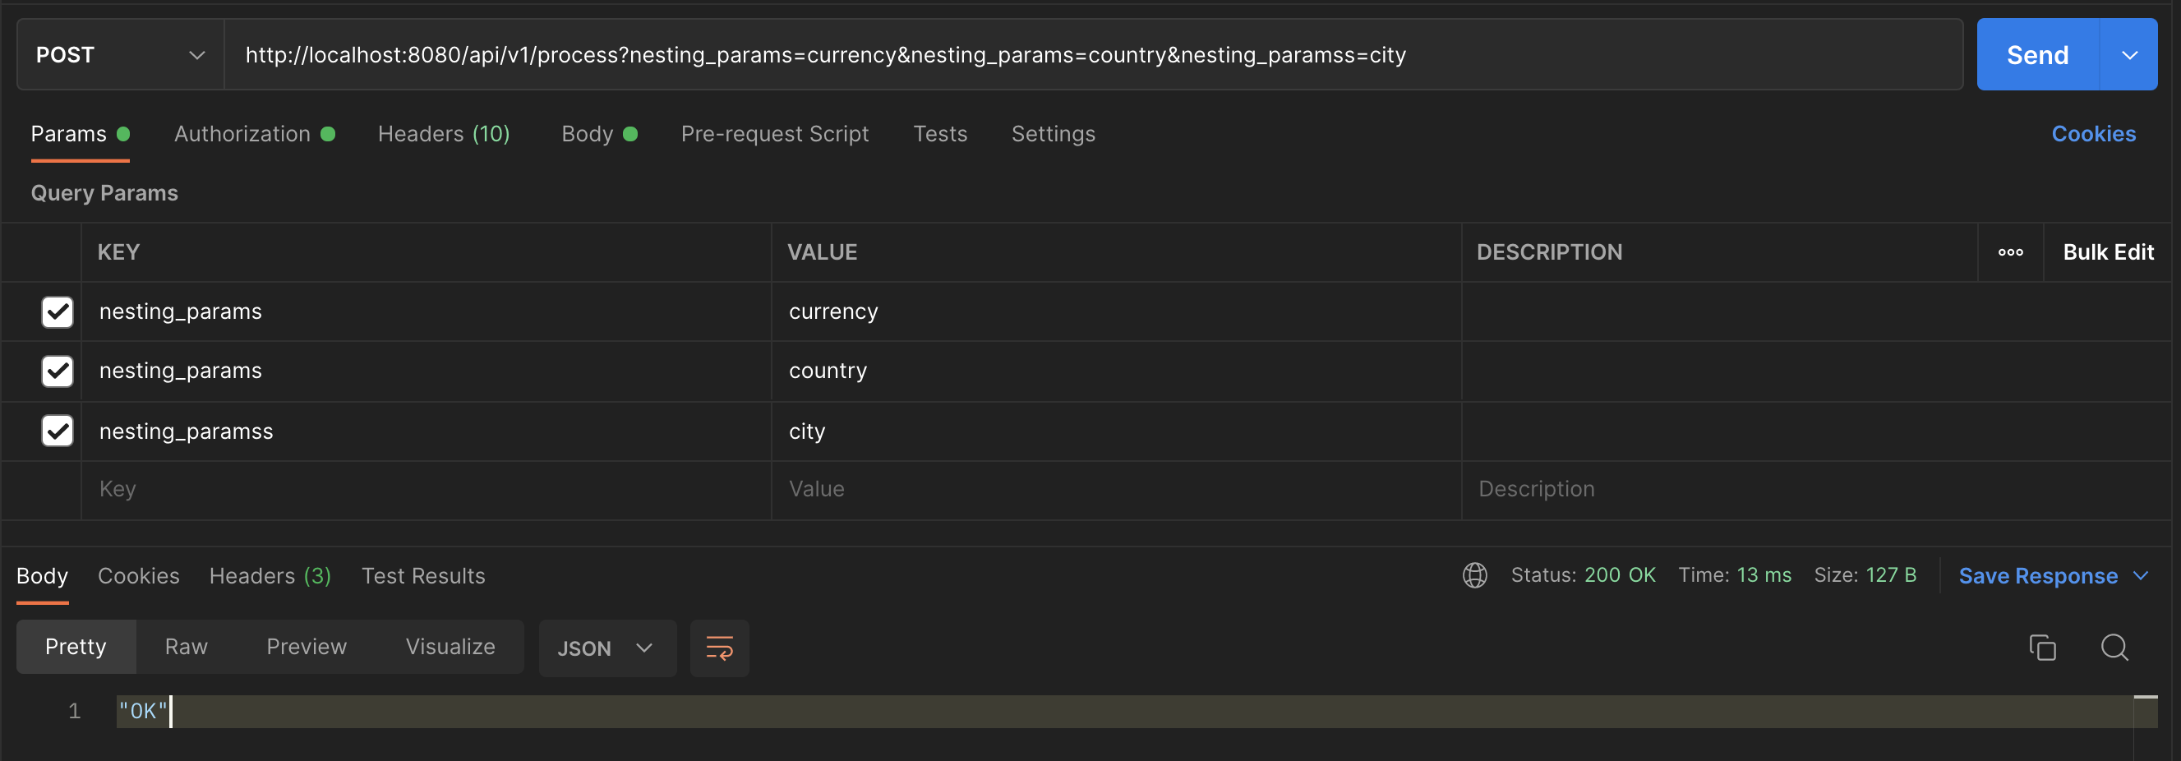Open the Test Results tab
The height and width of the screenshot is (761, 2181).
[423, 575]
